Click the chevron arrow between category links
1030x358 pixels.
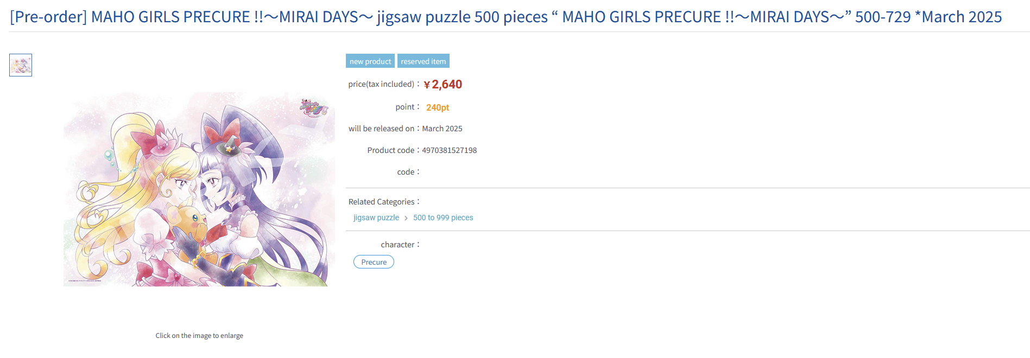tap(406, 218)
